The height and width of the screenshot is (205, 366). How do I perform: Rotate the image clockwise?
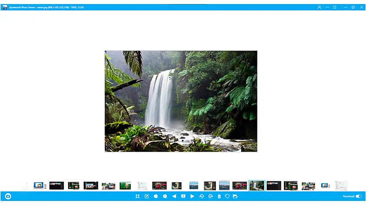(210, 196)
